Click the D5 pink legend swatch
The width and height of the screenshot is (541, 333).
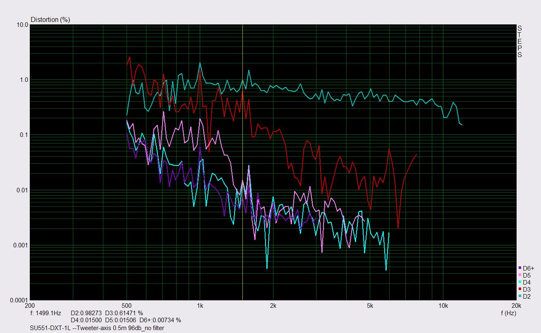pos(519,275)
